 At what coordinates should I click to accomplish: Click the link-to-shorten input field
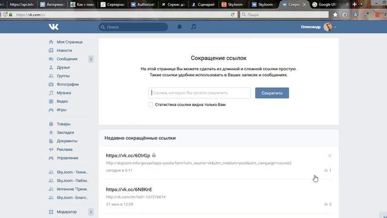200,93
